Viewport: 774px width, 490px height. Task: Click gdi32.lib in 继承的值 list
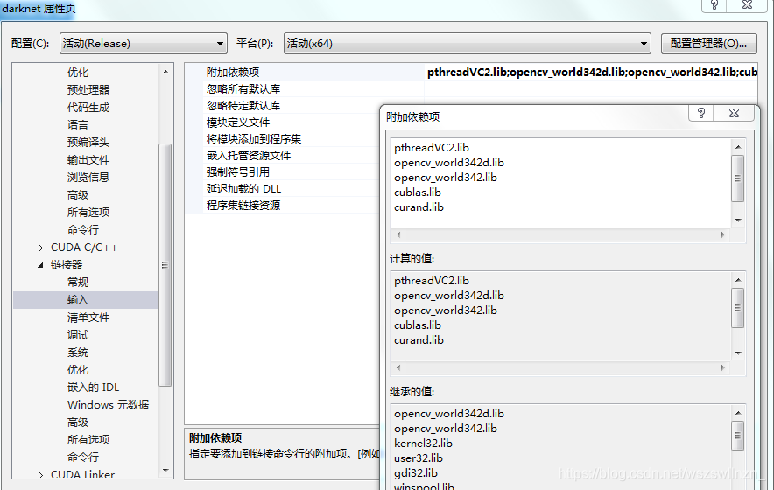pos(416,472)
